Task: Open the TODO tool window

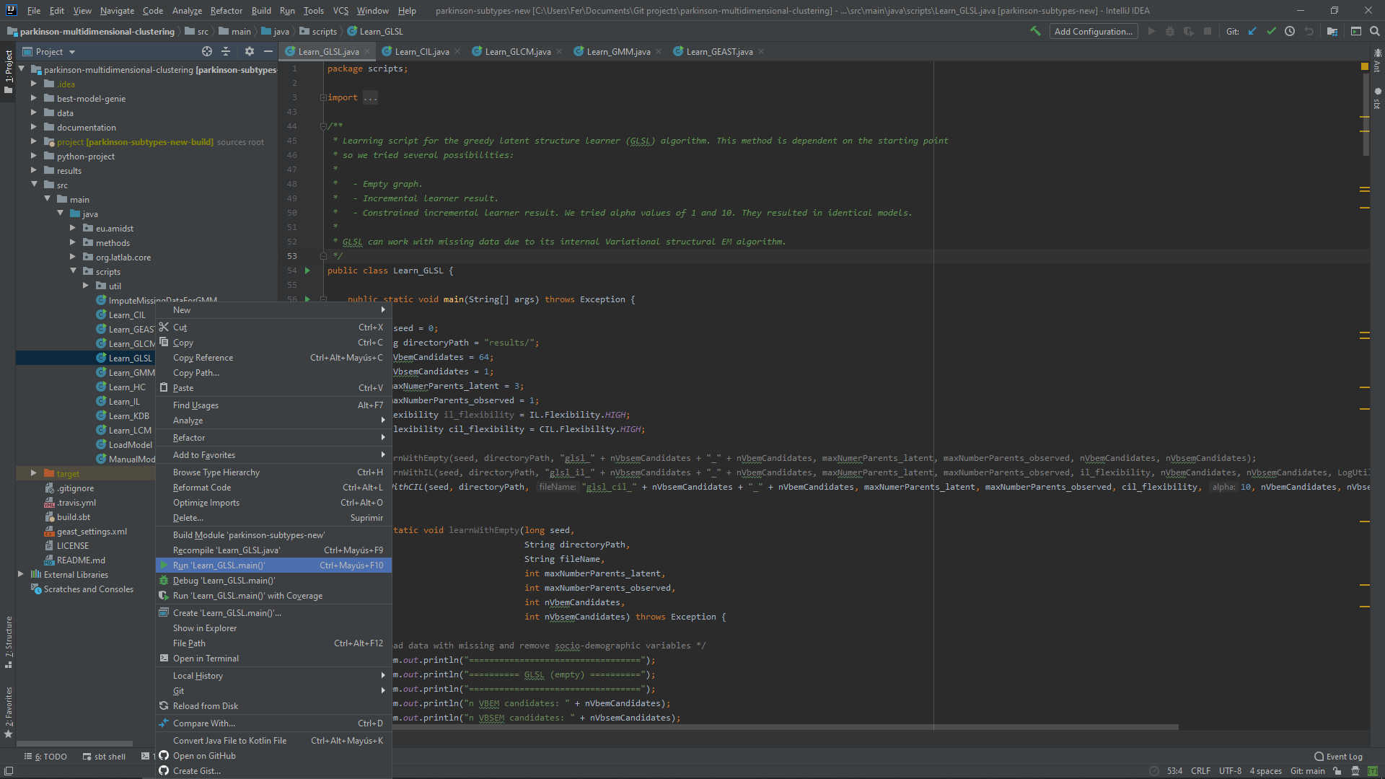Action: pos(45,757)
